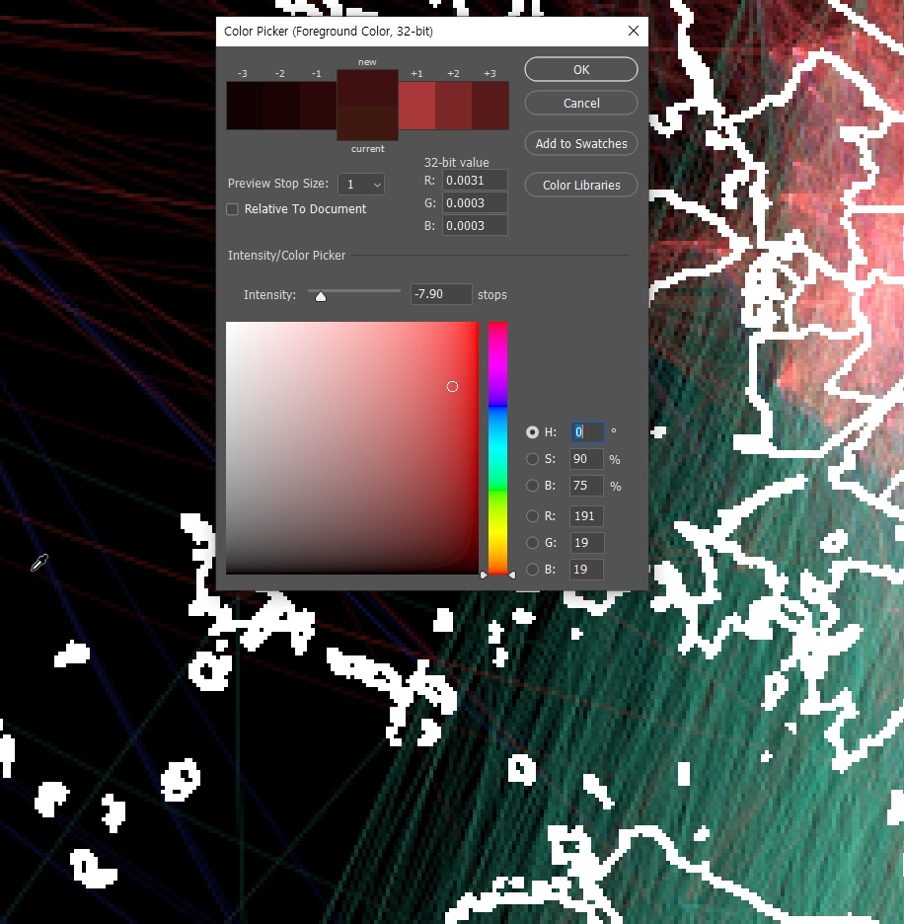Select the B blue radio button

coord(532,570)
